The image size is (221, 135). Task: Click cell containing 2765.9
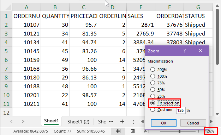coord(141,33)
